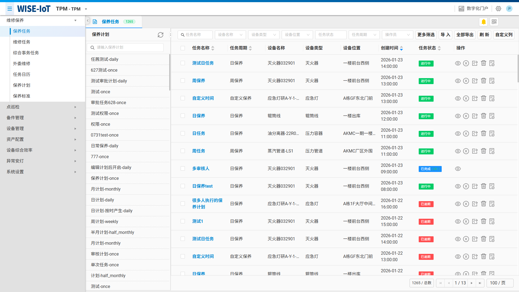Screen dimensions: 519x292
Task: Open the 设备类型 filter dropdown
Action: [x=264, y=35]
